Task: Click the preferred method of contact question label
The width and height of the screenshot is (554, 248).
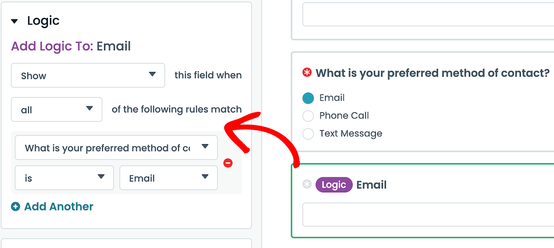Action: (432, 73)
